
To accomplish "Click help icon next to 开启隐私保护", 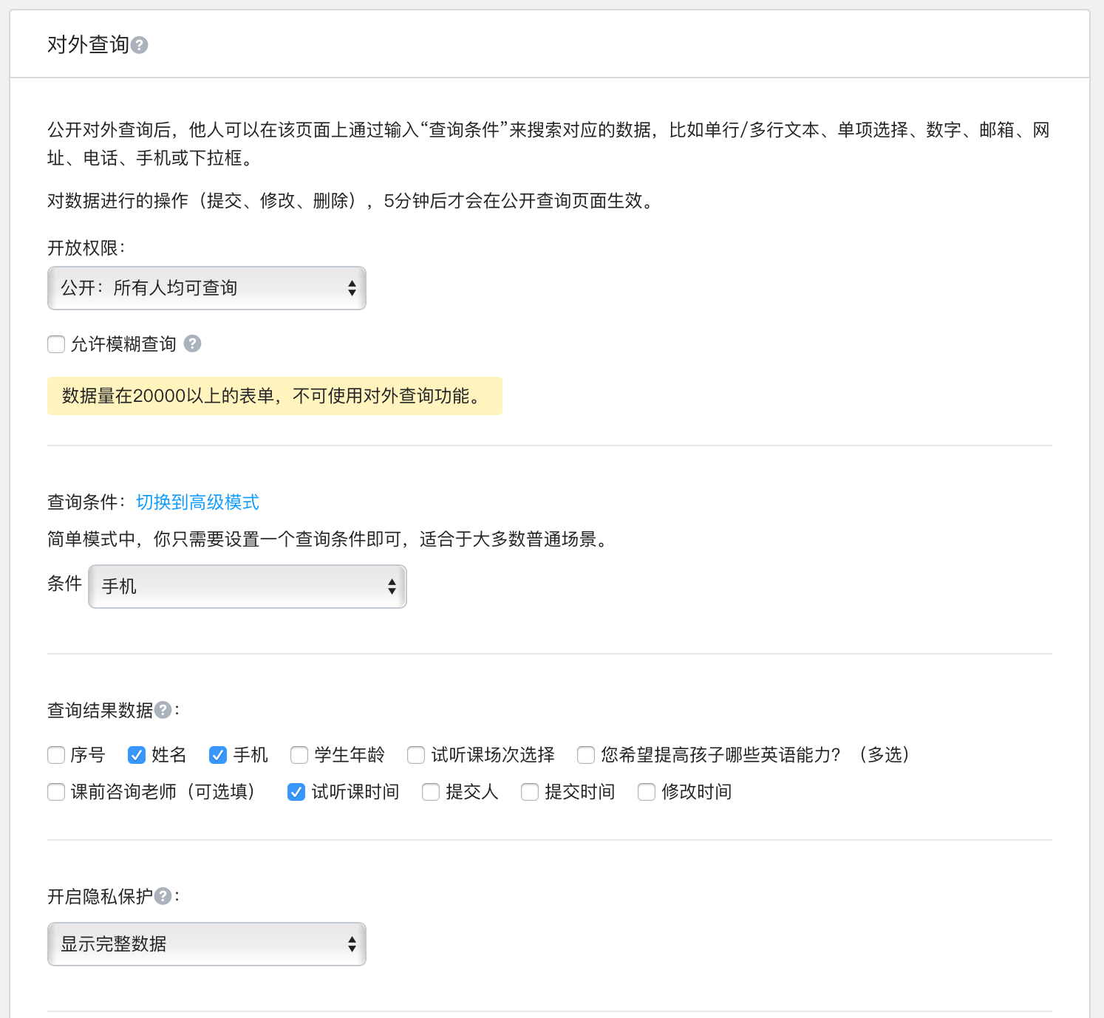I will point(163,896).
